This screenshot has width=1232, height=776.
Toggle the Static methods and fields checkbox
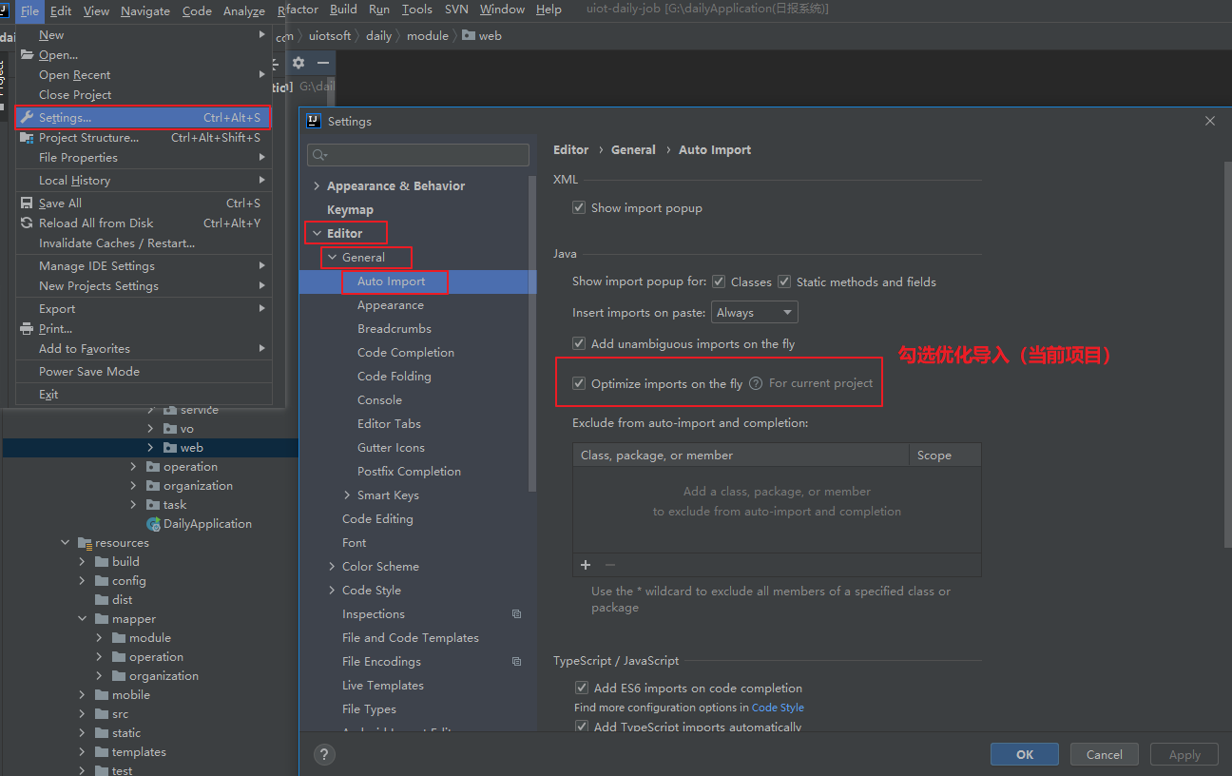tap(784, 281)
